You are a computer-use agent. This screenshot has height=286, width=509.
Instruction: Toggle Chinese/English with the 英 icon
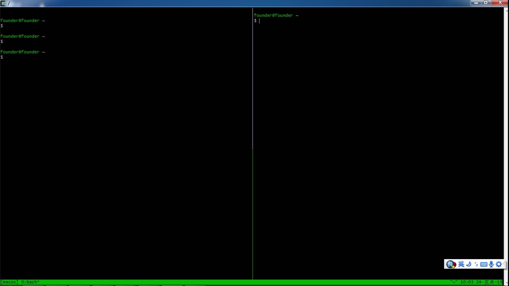461,264
